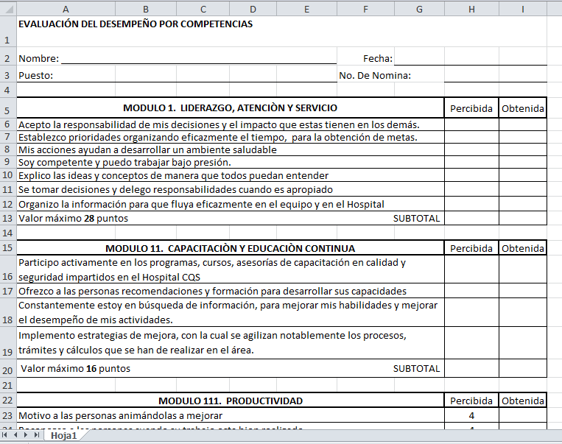Viewport: 562px width, 444px height.
Task: Click 'Percibida' header of Modulo 1
Action: 471,108
